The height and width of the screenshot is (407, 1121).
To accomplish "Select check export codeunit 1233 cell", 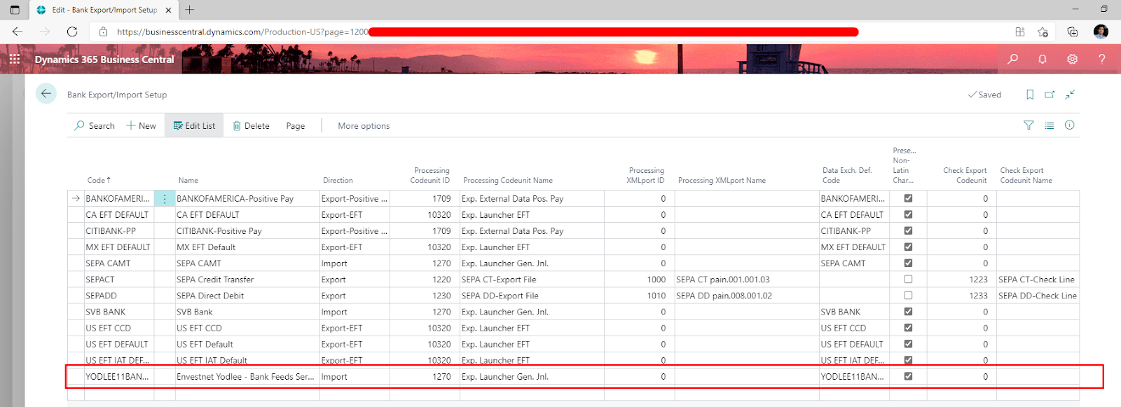I will pos(961,296).
